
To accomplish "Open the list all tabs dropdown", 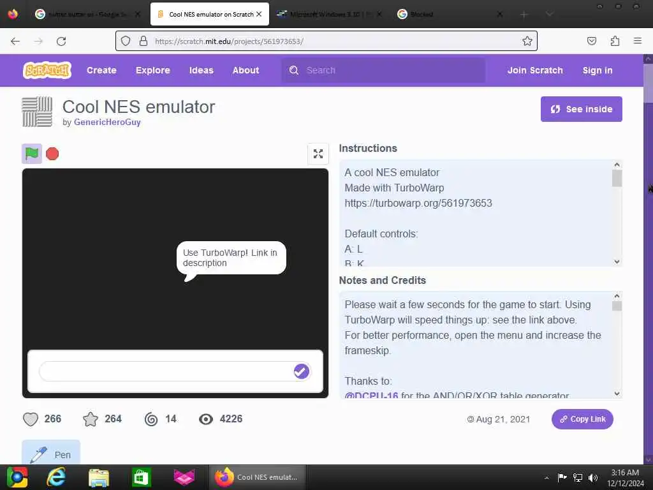I will click(550, 15).
